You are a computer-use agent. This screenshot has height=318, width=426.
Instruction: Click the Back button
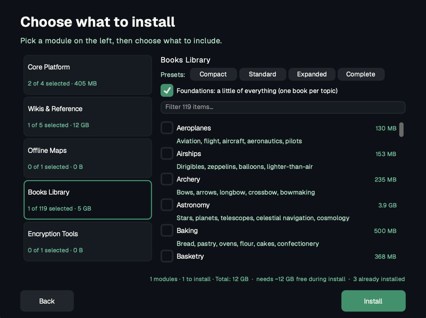pyautogui.click(x=47, y=301)
